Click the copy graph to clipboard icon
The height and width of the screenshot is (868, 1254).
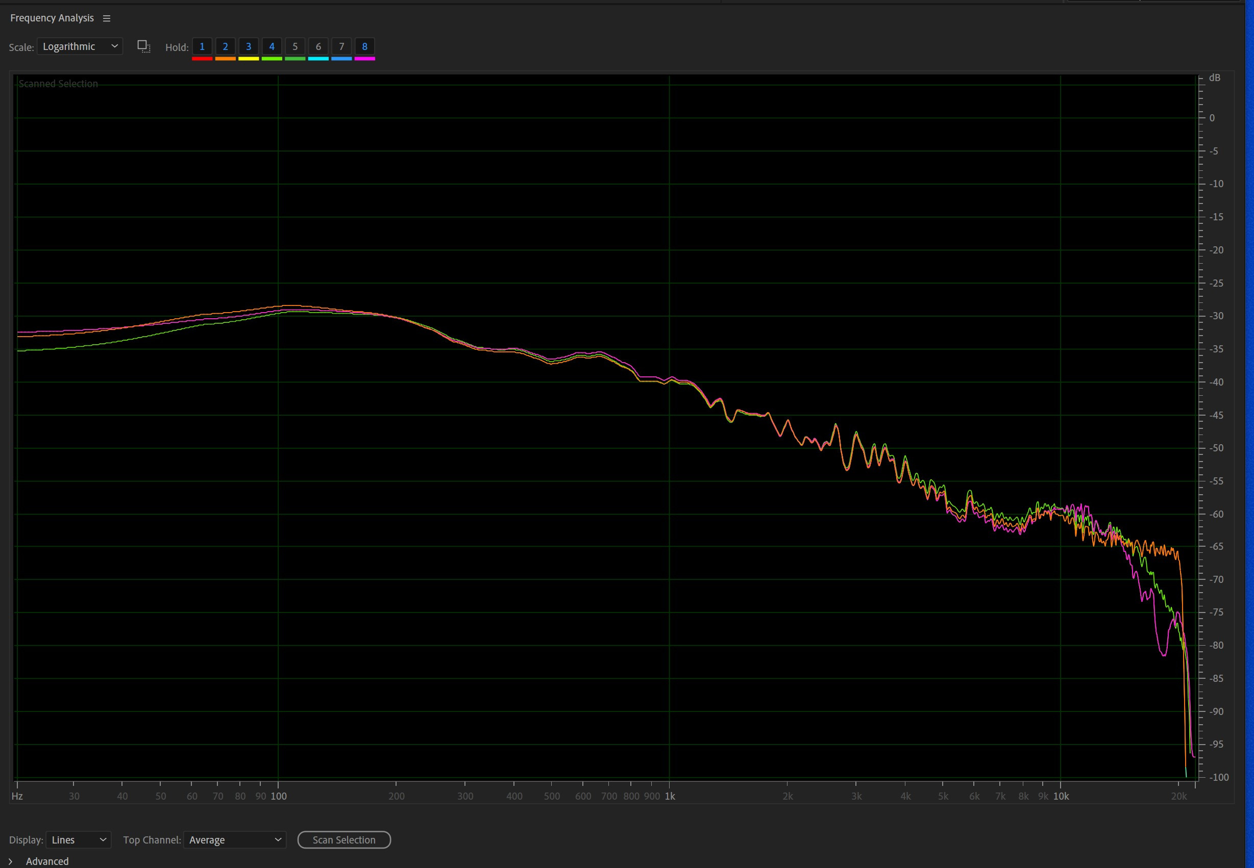(x=144, y=46)
